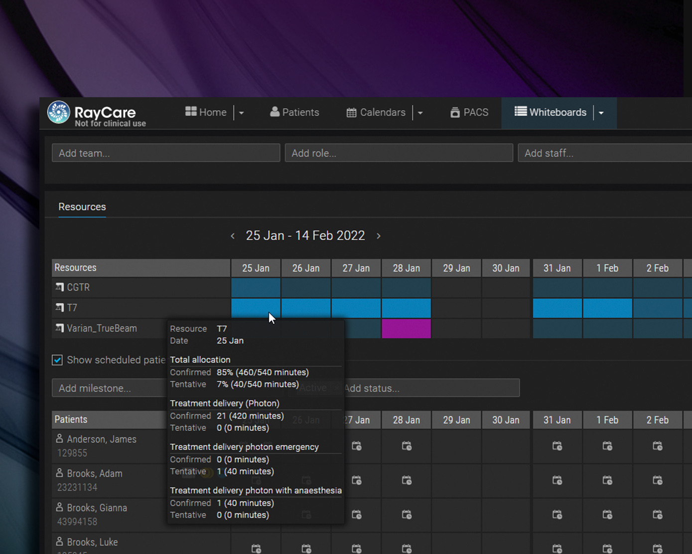Select the magenta Varian_TrueBeam 28 Jan cell
692x554 pixels.
(x=406, y=329)
